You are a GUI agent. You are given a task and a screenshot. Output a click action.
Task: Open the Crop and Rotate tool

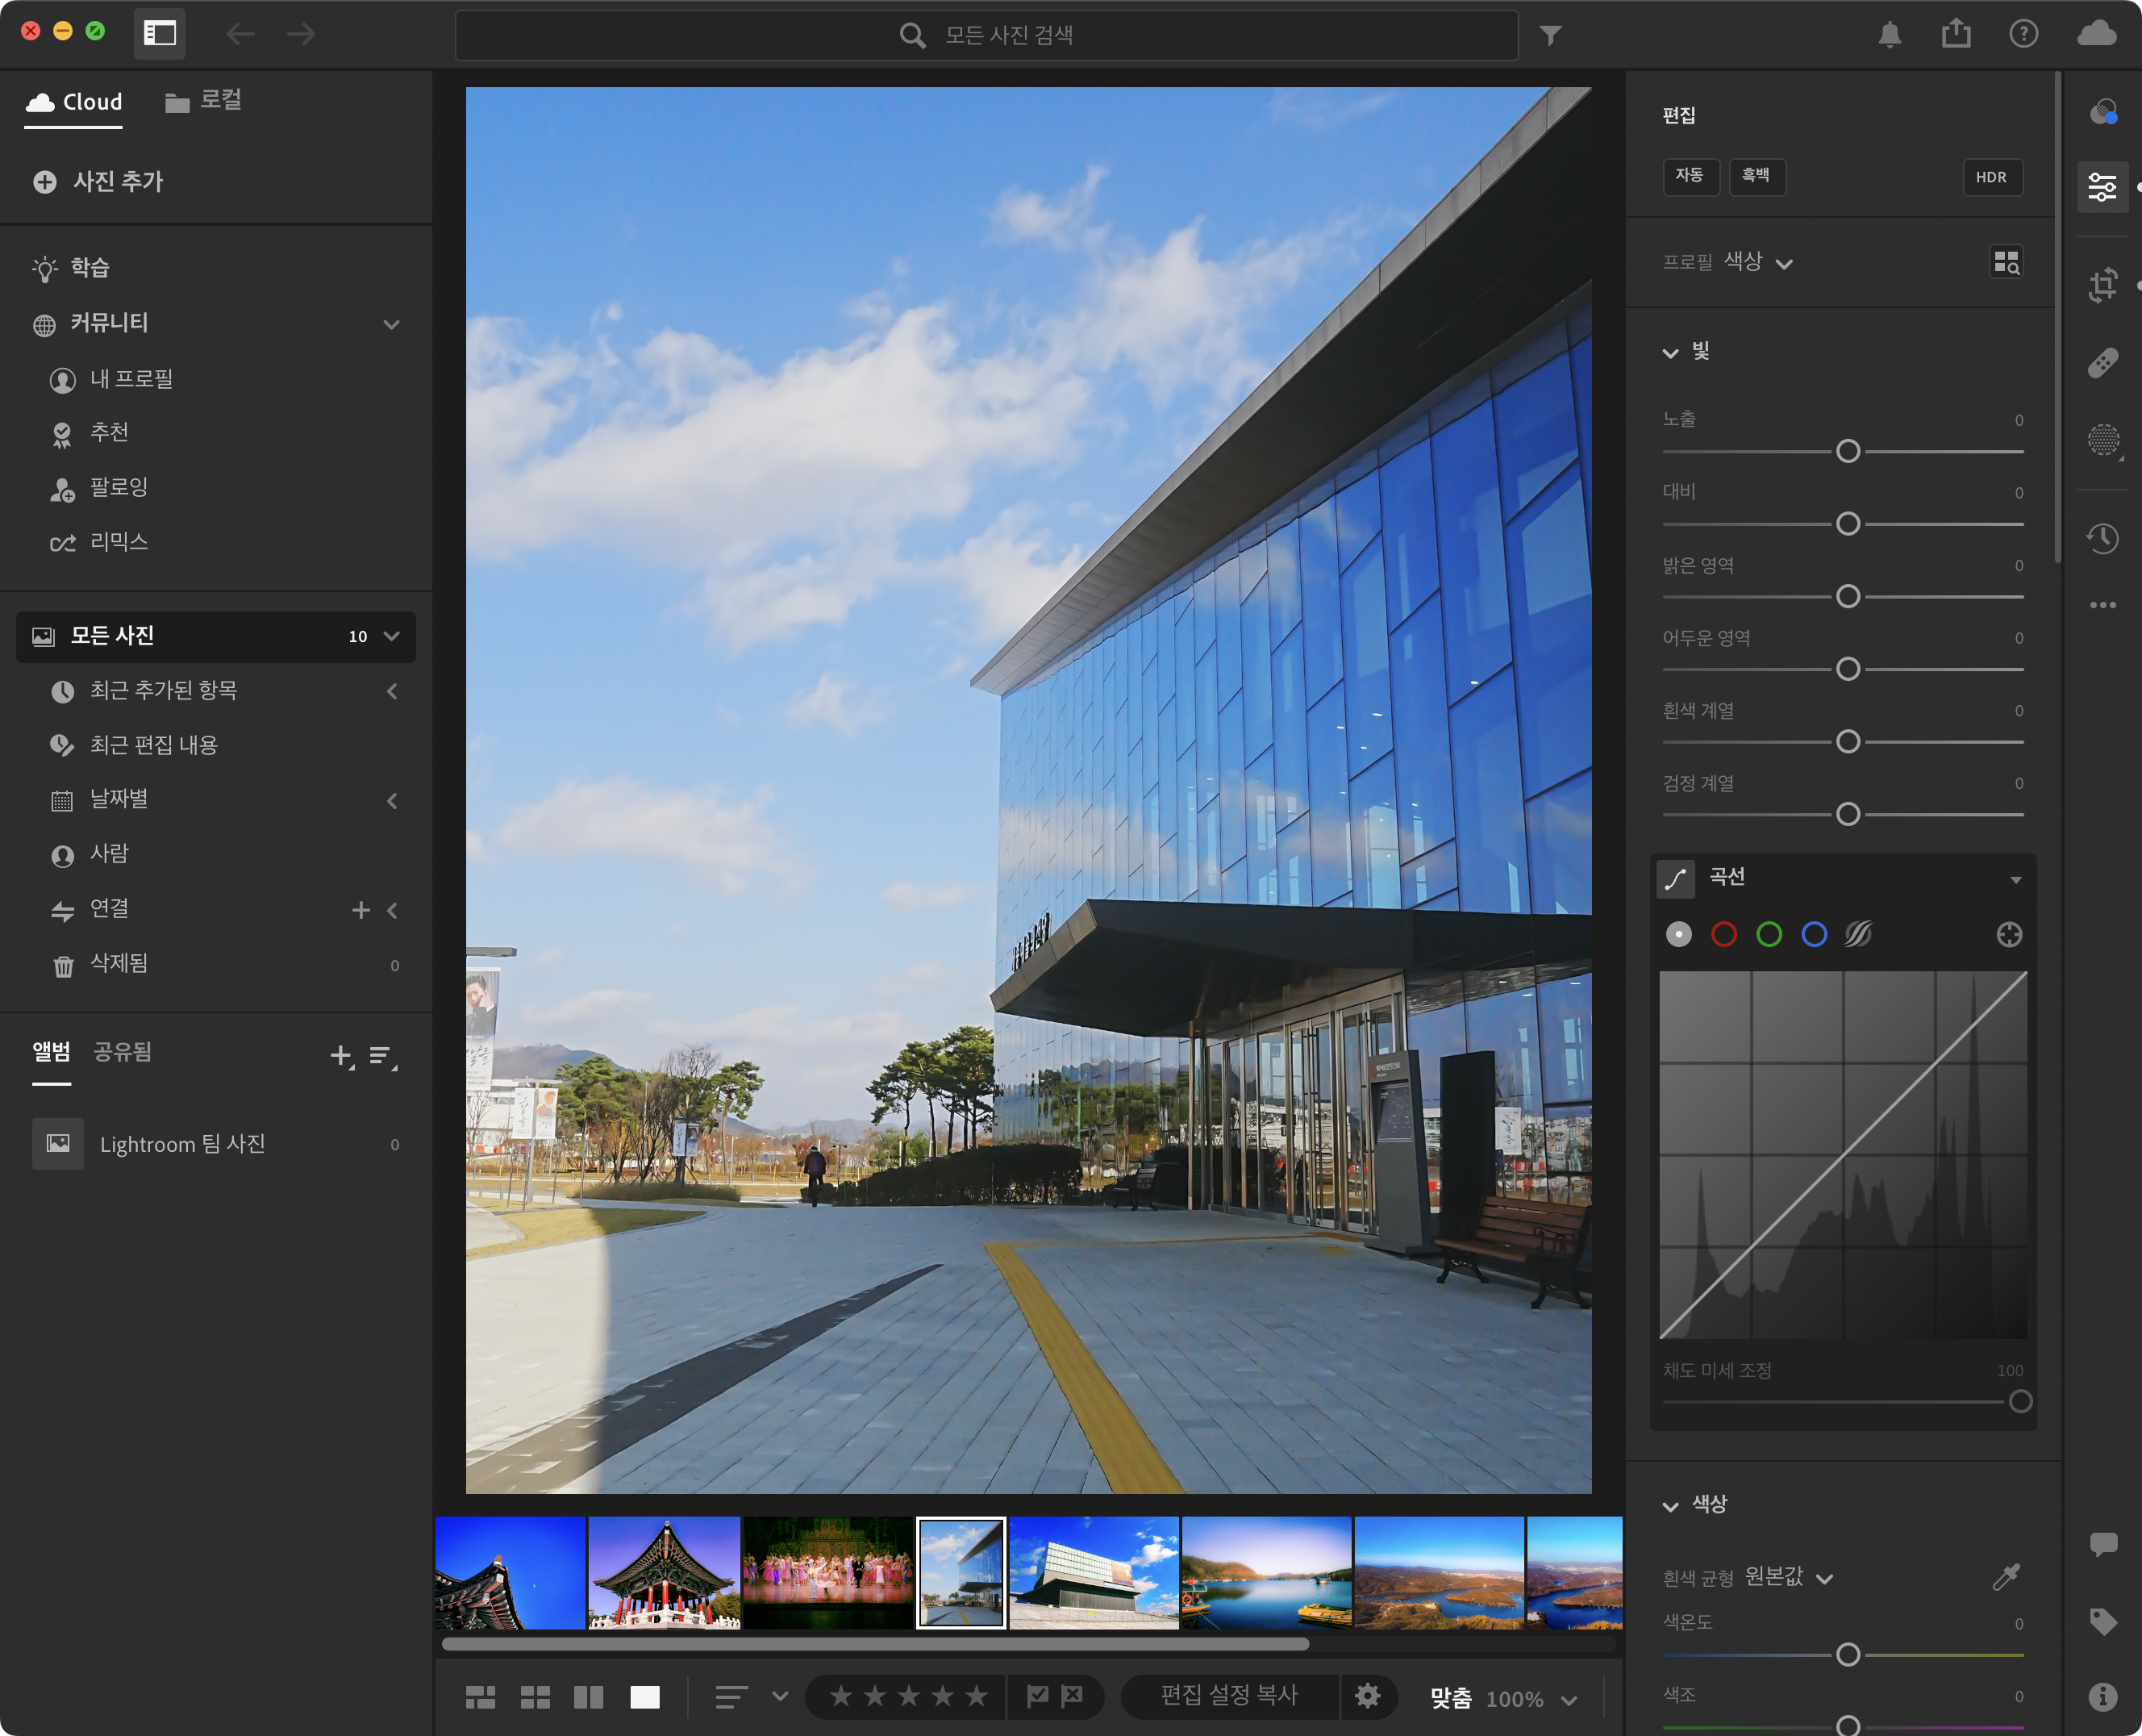2103,285
